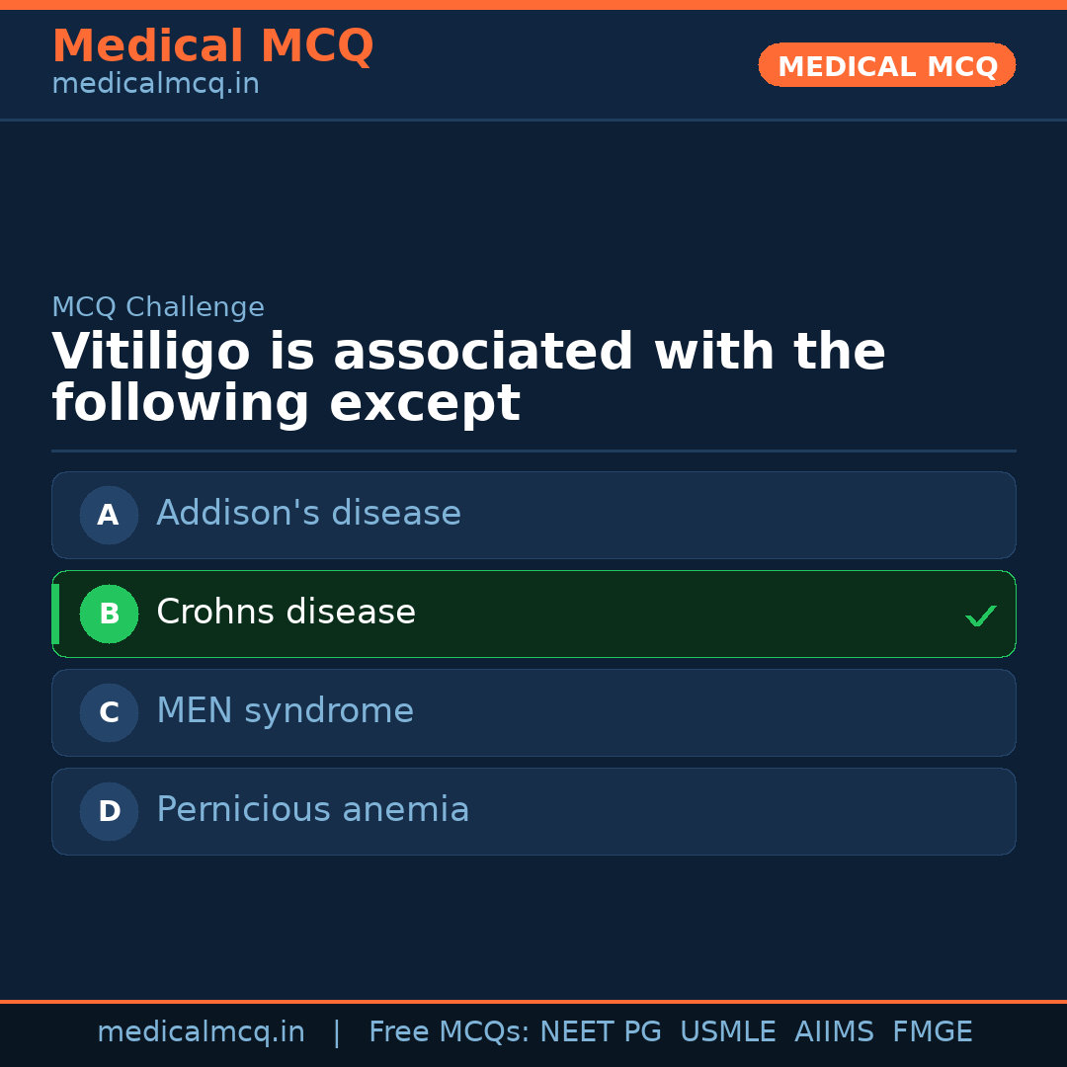
Task: Open the medicalmcq.in link in footer
Action: coord(201,1032)
